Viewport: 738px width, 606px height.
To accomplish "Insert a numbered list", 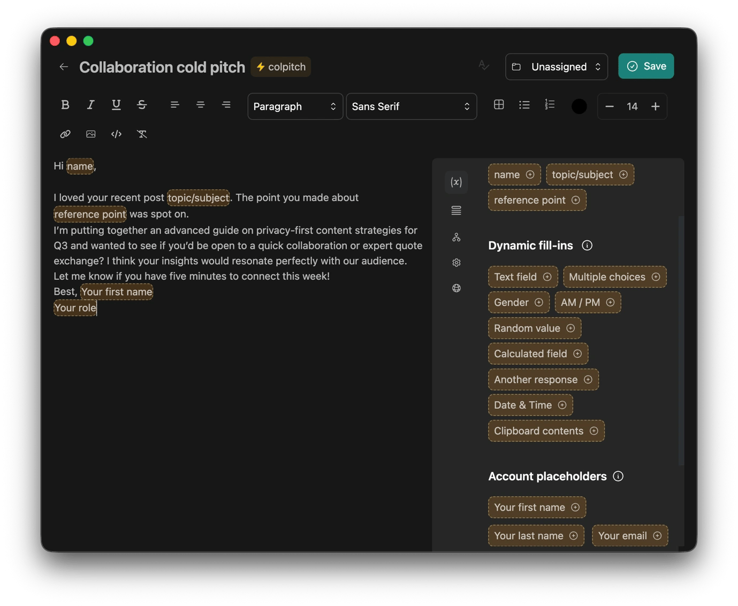I will 550,105.
